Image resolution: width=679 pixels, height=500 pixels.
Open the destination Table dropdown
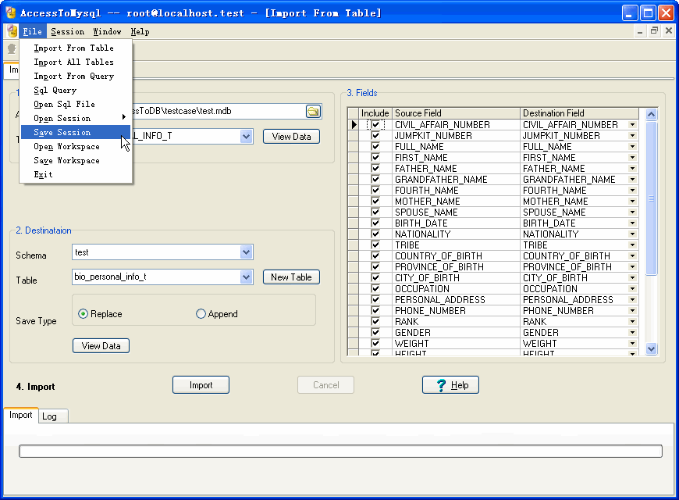[246, 277]
